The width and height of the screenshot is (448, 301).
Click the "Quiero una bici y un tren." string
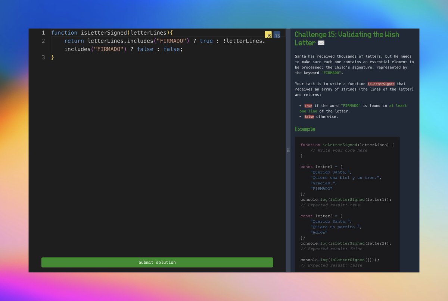pyautogui.click(x=346, y=178)
